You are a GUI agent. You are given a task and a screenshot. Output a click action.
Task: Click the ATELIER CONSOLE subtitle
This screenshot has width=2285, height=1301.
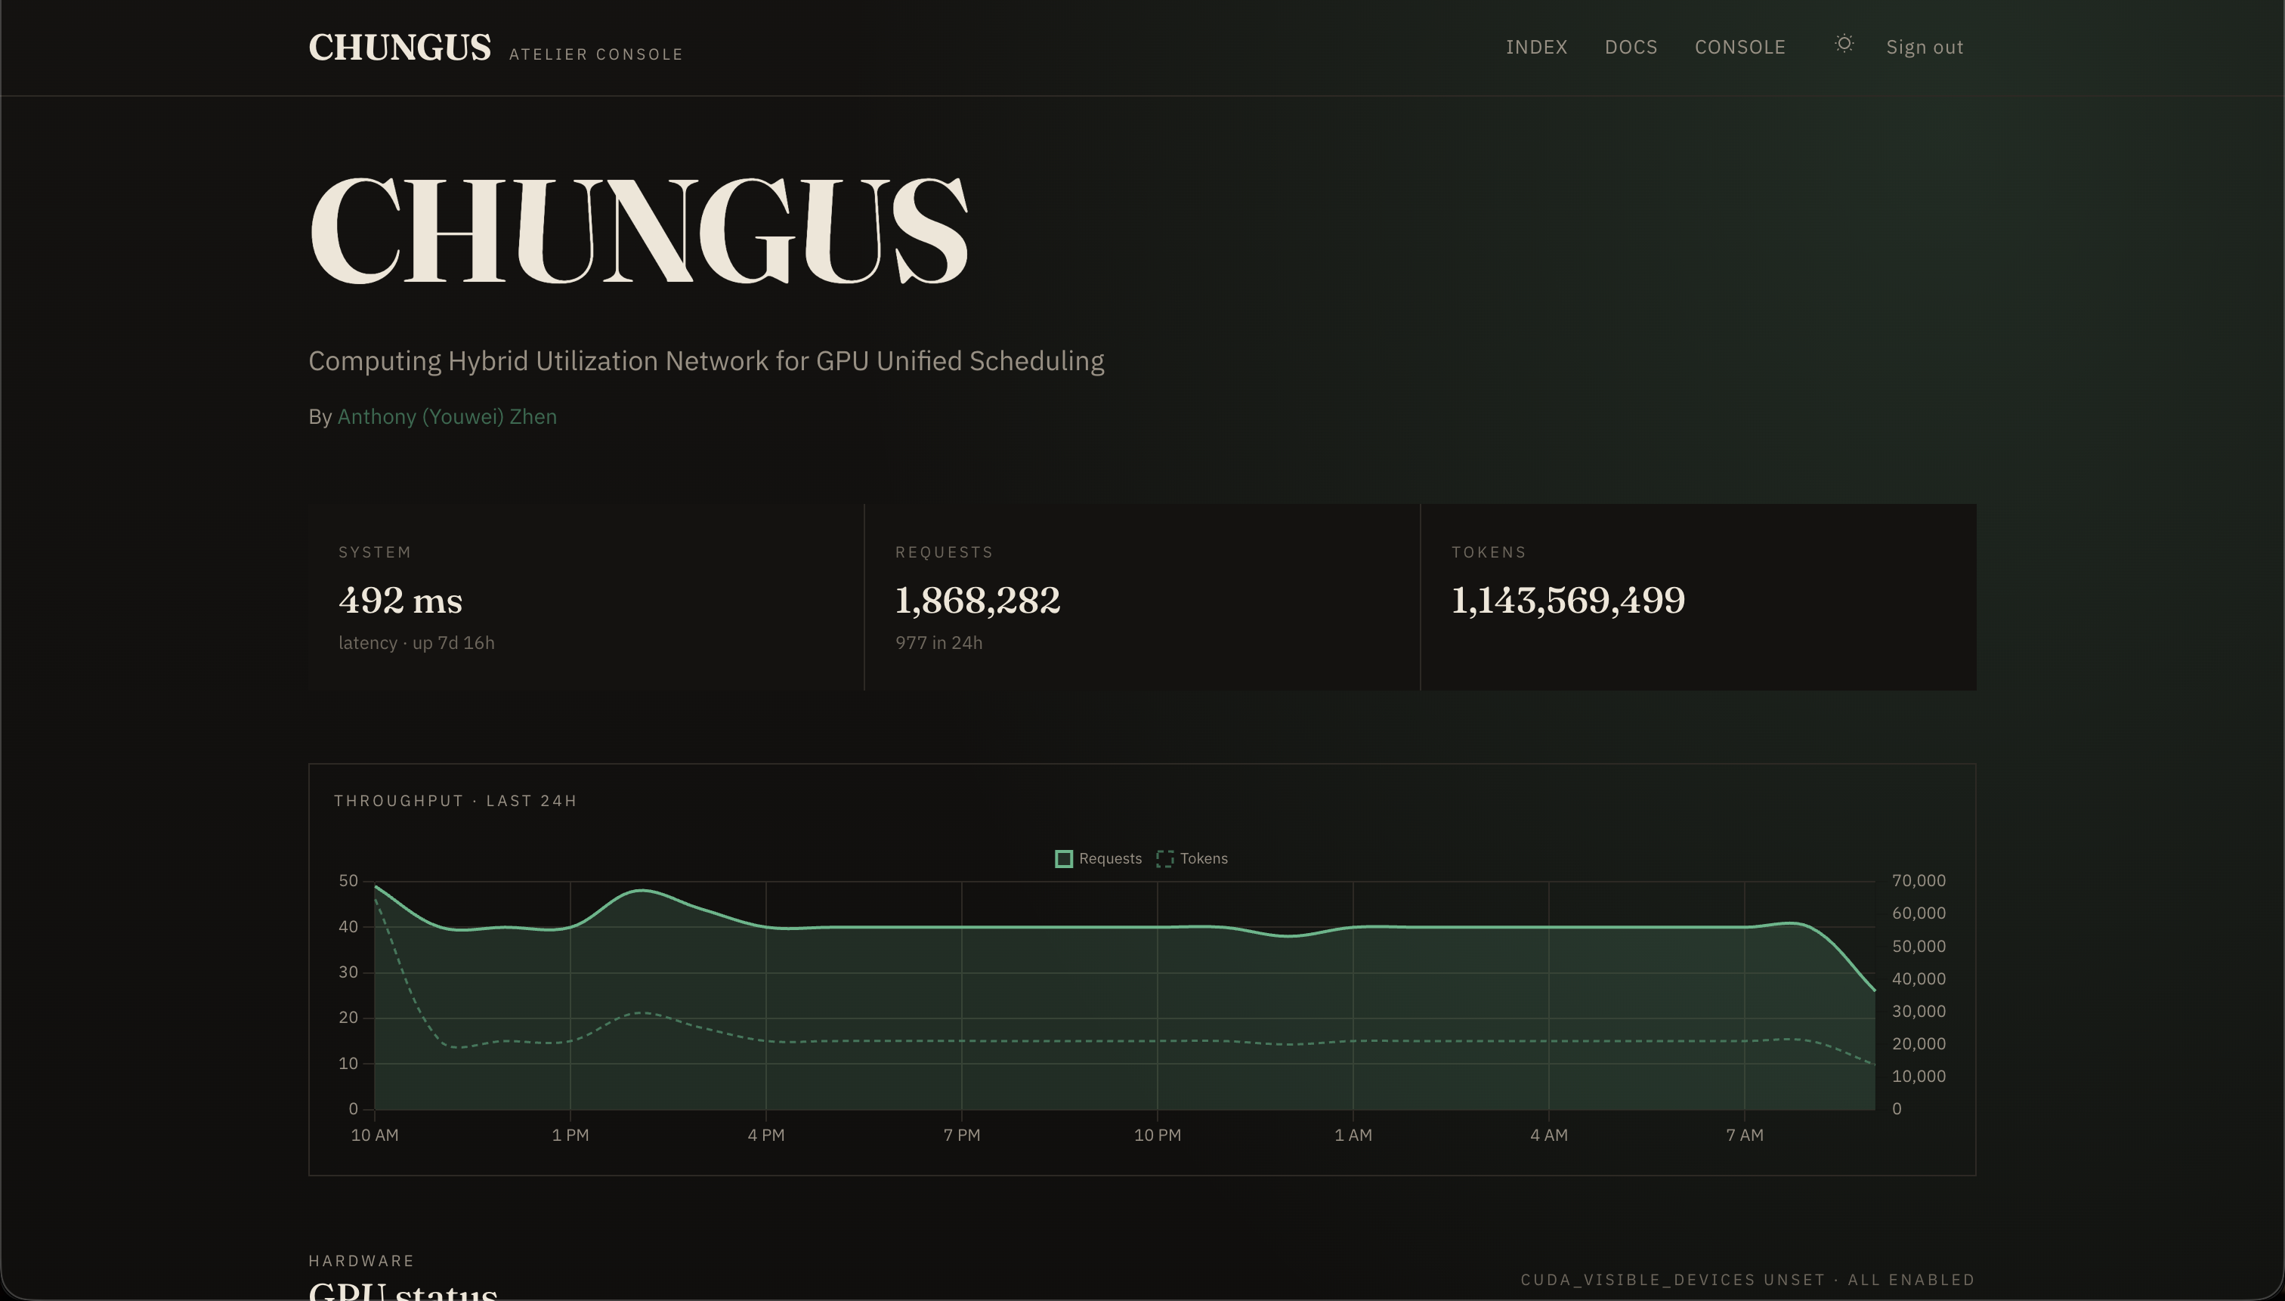pos(596,54)
